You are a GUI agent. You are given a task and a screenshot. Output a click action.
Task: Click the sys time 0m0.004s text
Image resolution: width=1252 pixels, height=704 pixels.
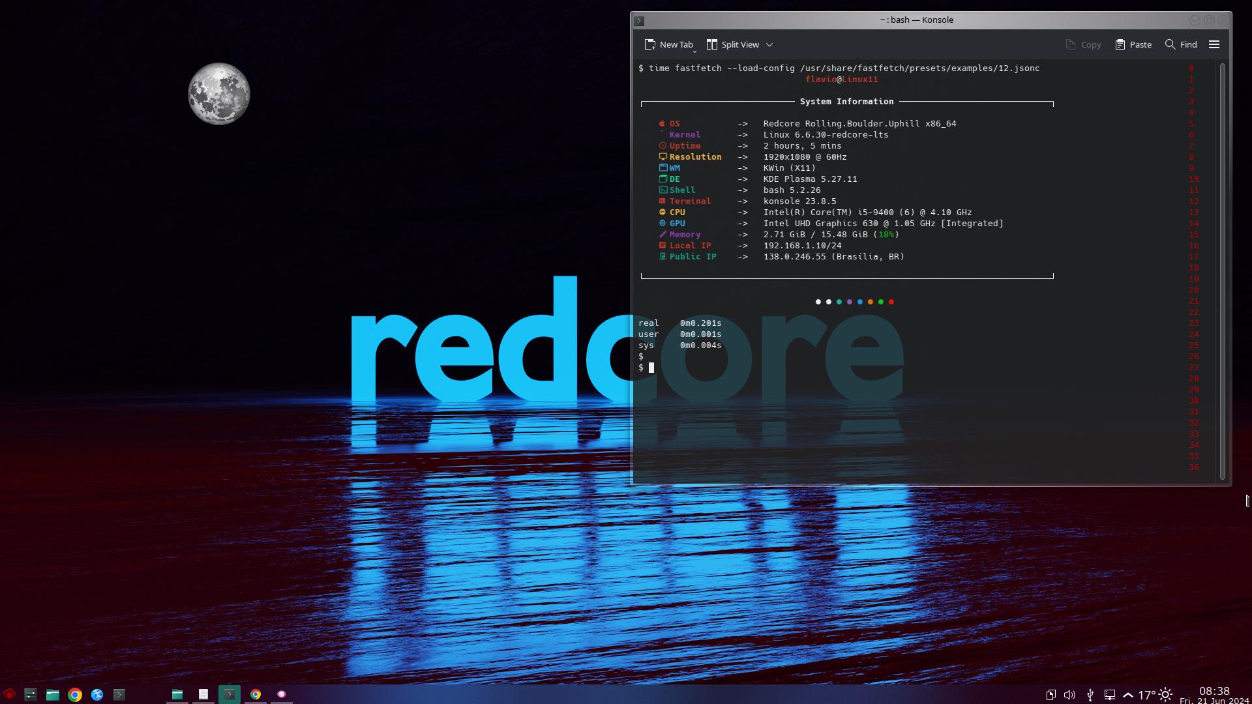679,345
